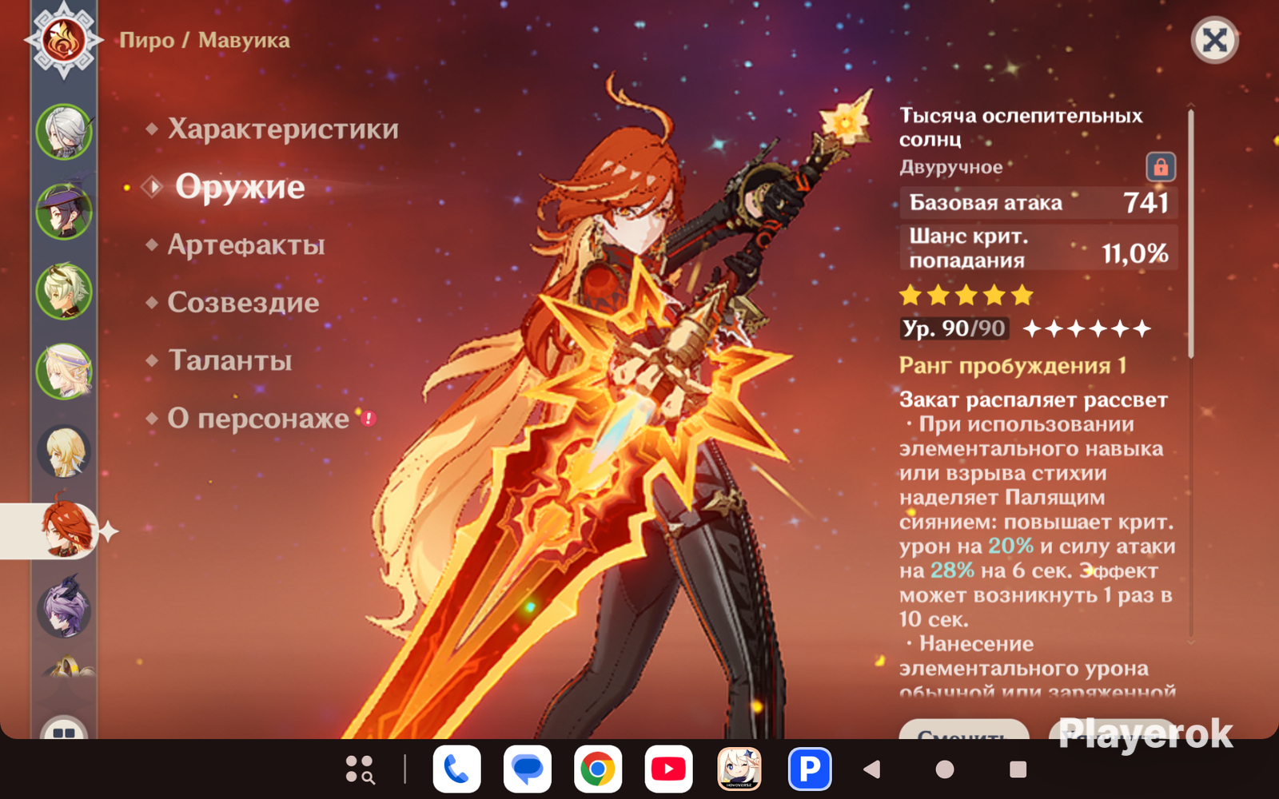The image size is (1279, 799).
Task: Select the hatless blond-haired character avatar
Action: pos(64,451)
